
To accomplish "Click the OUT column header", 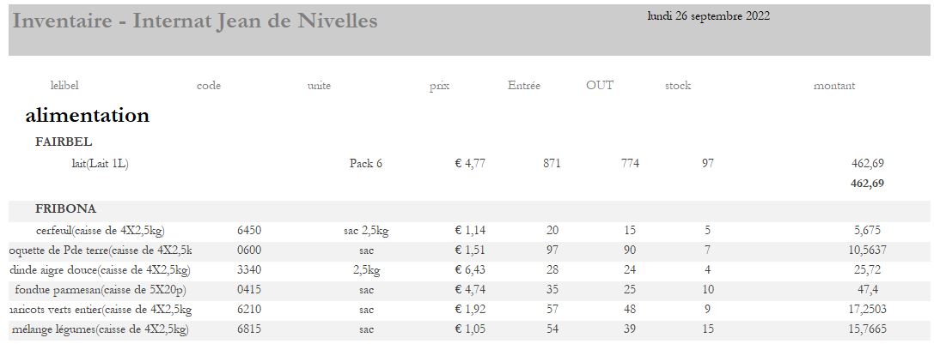I will (x=599, y=85).
